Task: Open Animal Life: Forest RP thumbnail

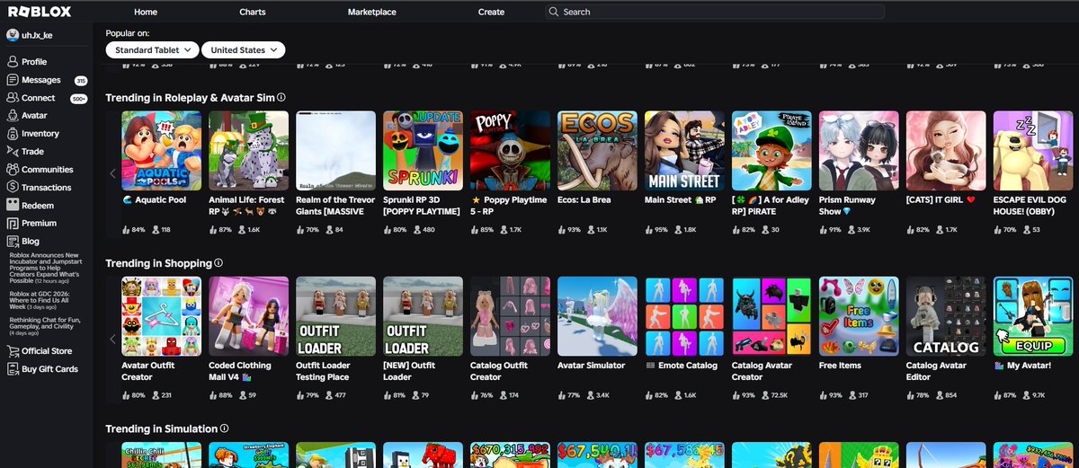Action: [249, 151]
